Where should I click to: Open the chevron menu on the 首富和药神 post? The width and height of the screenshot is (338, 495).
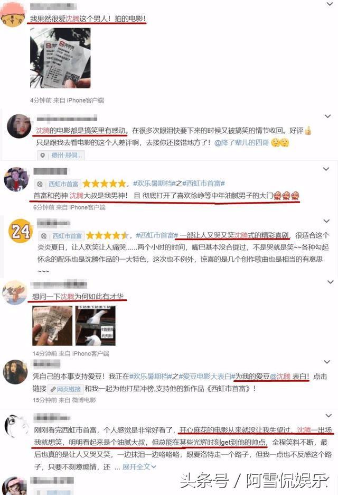pos(326,169)
